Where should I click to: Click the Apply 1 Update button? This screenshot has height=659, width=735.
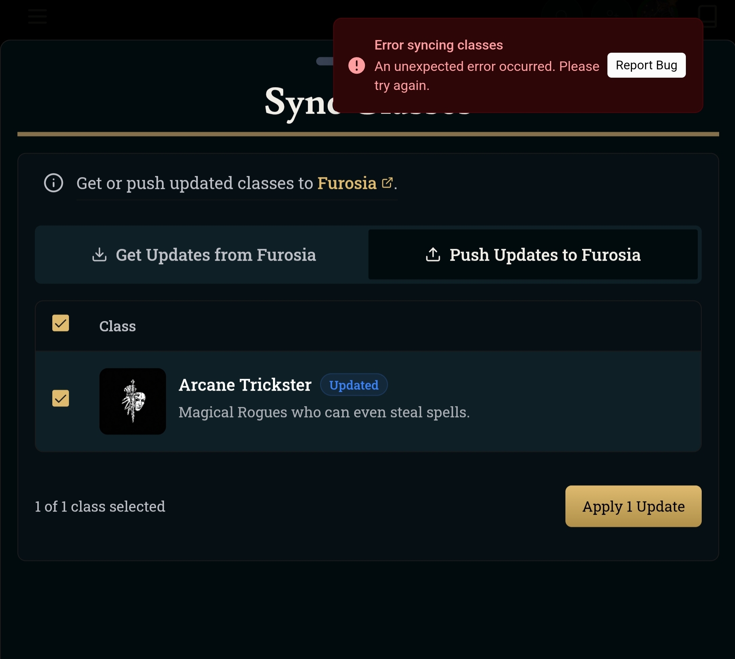click(x=633, y=506)
